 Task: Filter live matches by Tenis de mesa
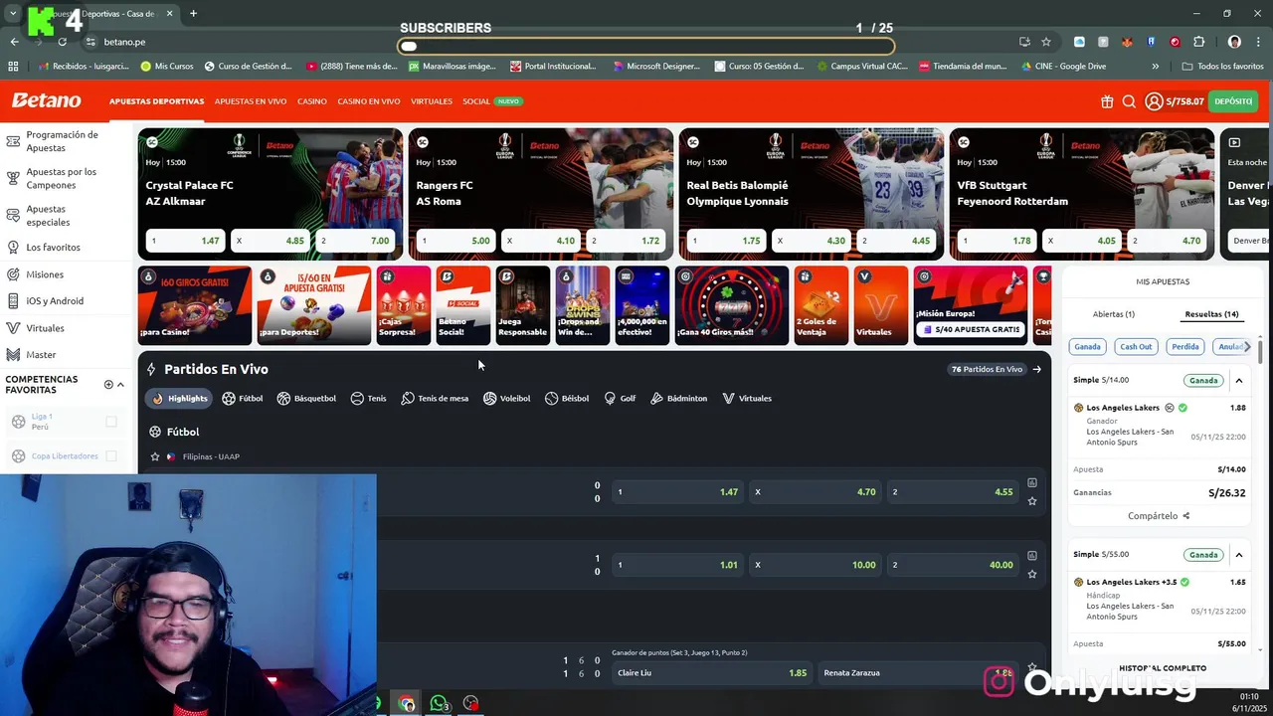point(435,399)
